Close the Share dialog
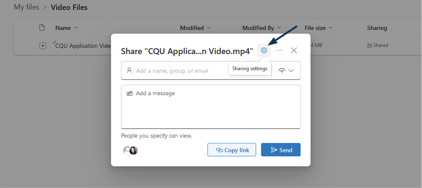 [294, 50]
